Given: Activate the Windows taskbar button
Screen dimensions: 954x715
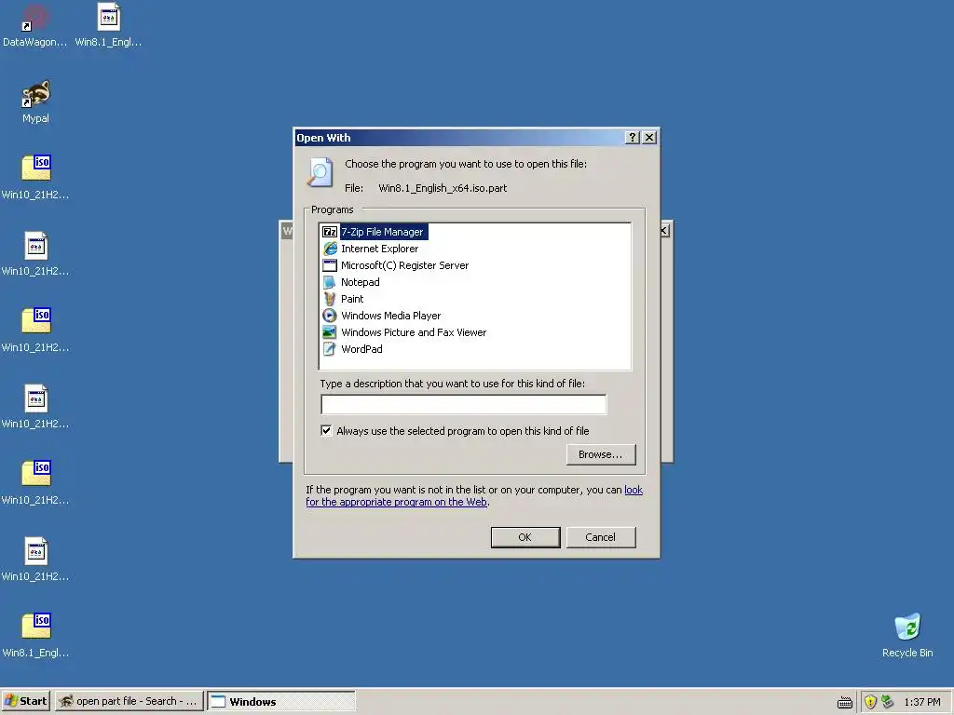Looking at the screenshot, I should (x=281, y=701).
